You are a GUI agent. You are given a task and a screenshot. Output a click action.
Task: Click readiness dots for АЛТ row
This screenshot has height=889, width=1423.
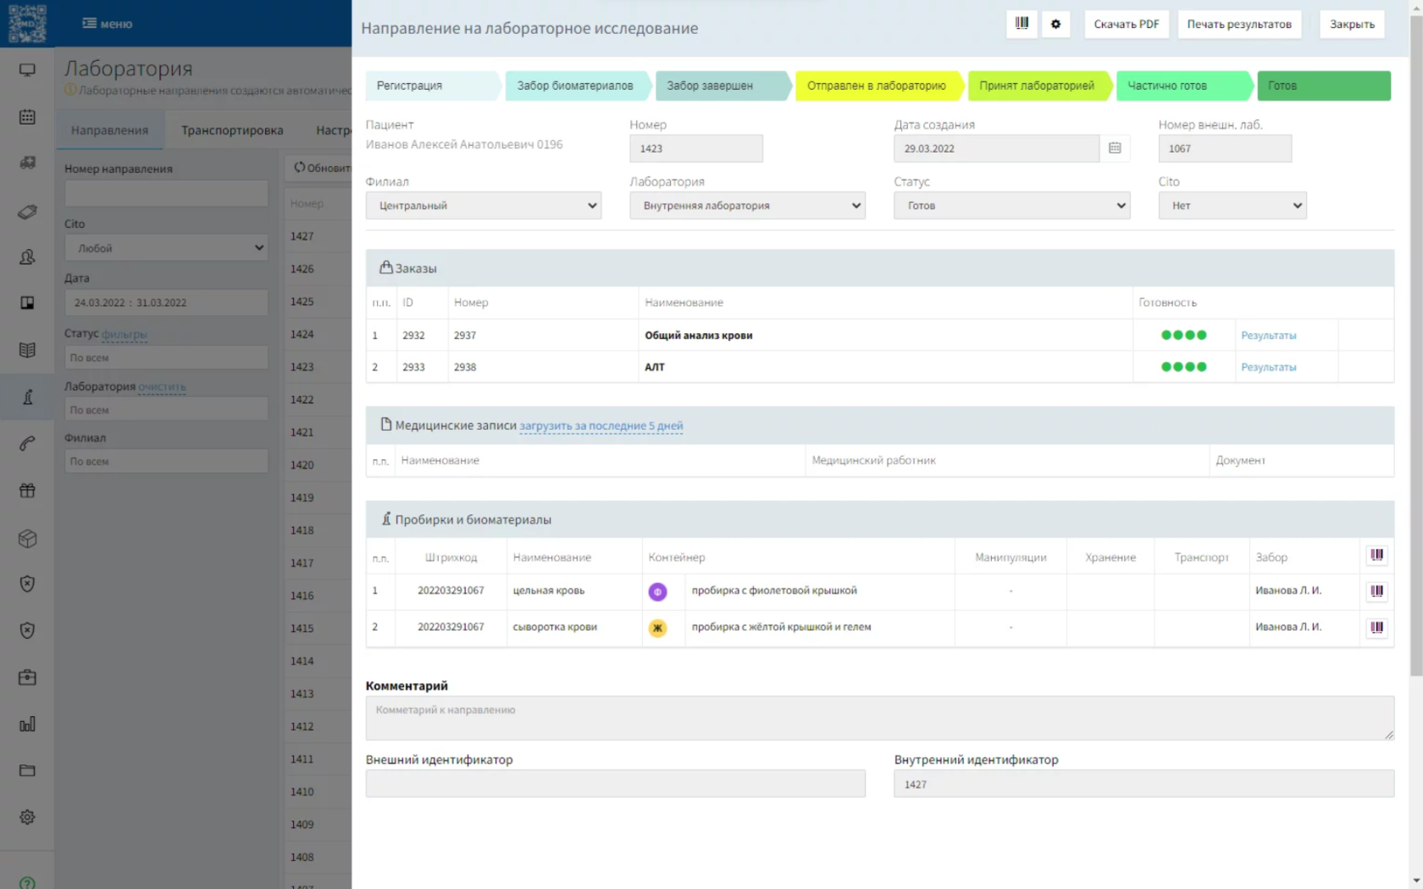[x=1183, y=367]
